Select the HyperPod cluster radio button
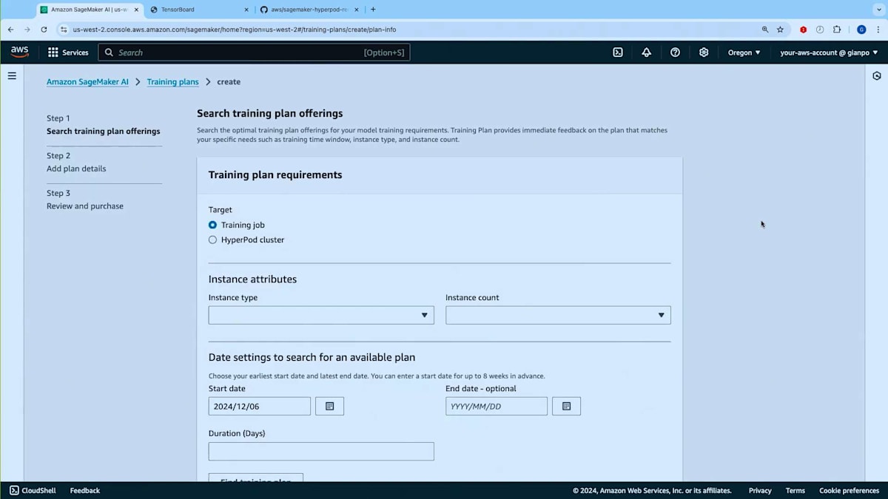Screen dimensions: 888x499 (212, 240)
